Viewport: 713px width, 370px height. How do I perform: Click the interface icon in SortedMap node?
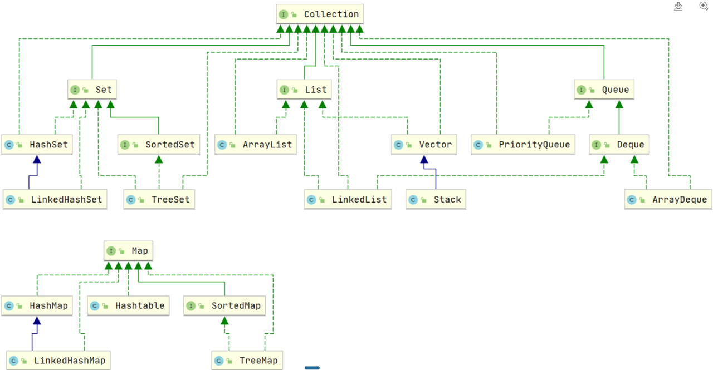[191, 306]
